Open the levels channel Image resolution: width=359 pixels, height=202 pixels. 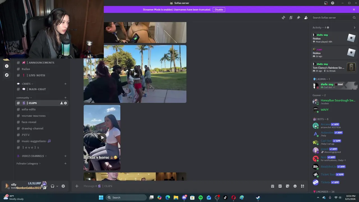42,148
